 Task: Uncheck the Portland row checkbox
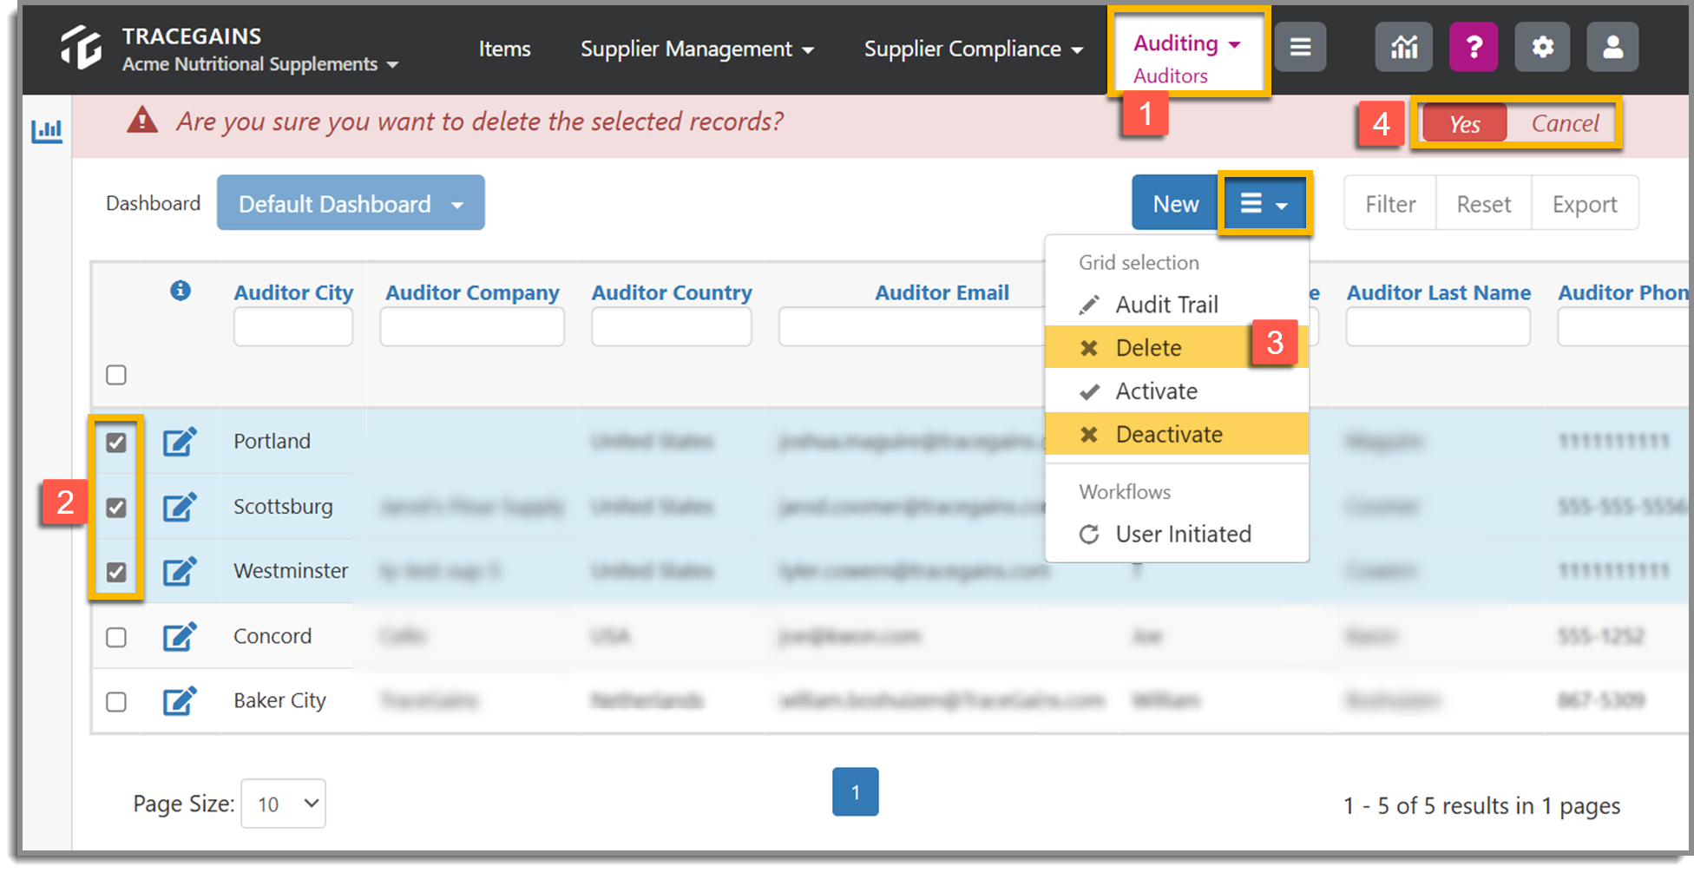pos(116,443)
